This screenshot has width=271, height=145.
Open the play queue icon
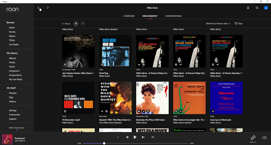(153, 137)
